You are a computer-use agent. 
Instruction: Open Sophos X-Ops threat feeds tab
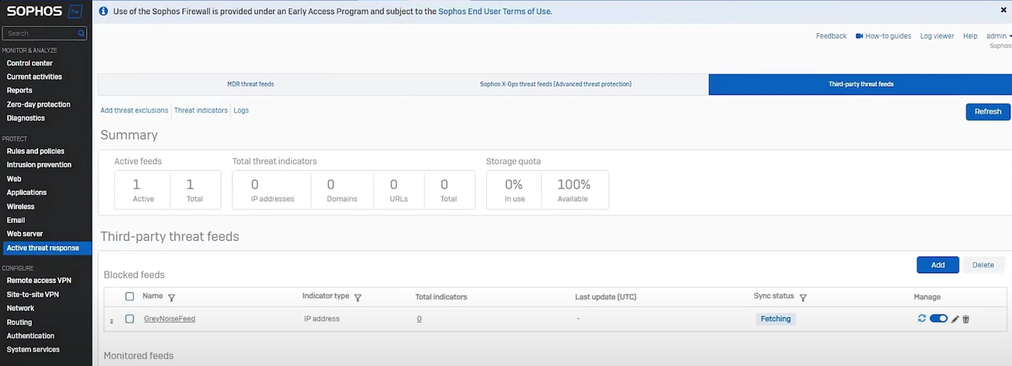click(x=555, y=84)
